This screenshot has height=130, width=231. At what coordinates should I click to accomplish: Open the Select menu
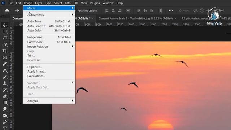58,3
